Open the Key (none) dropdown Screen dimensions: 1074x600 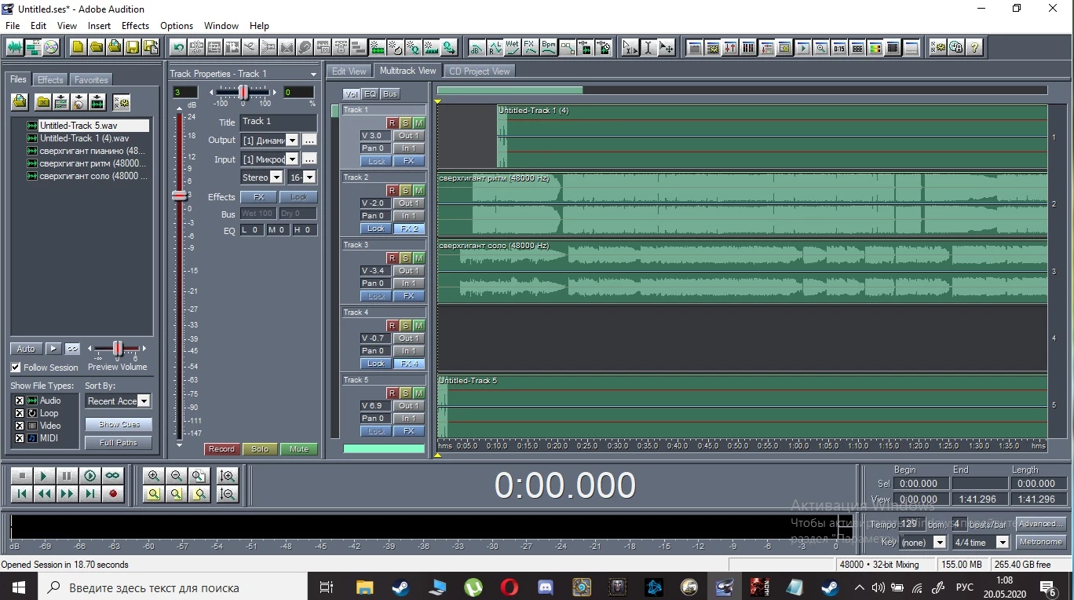click(940, 543)
